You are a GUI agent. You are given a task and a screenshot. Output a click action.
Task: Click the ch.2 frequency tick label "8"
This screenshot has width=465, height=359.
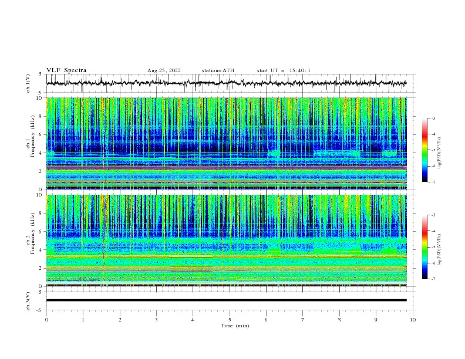41,214
